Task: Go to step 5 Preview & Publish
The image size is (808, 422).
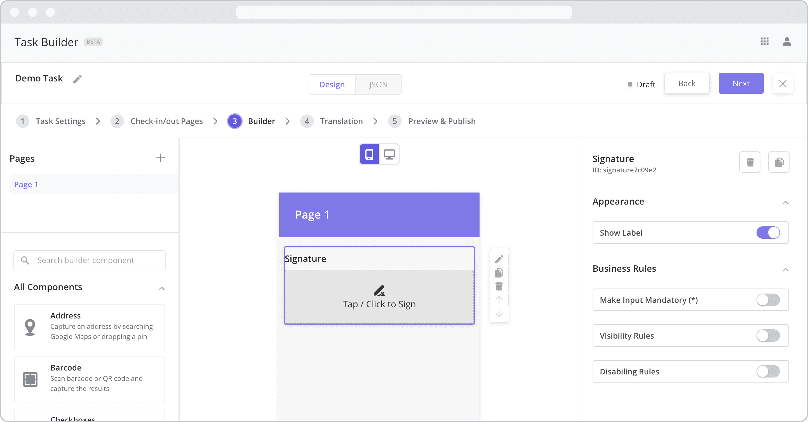Action: pos(432,121)
